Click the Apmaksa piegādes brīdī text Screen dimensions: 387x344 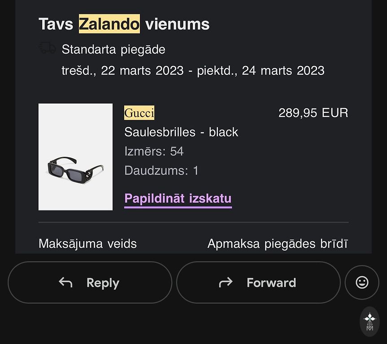click(x=277, y=244)
